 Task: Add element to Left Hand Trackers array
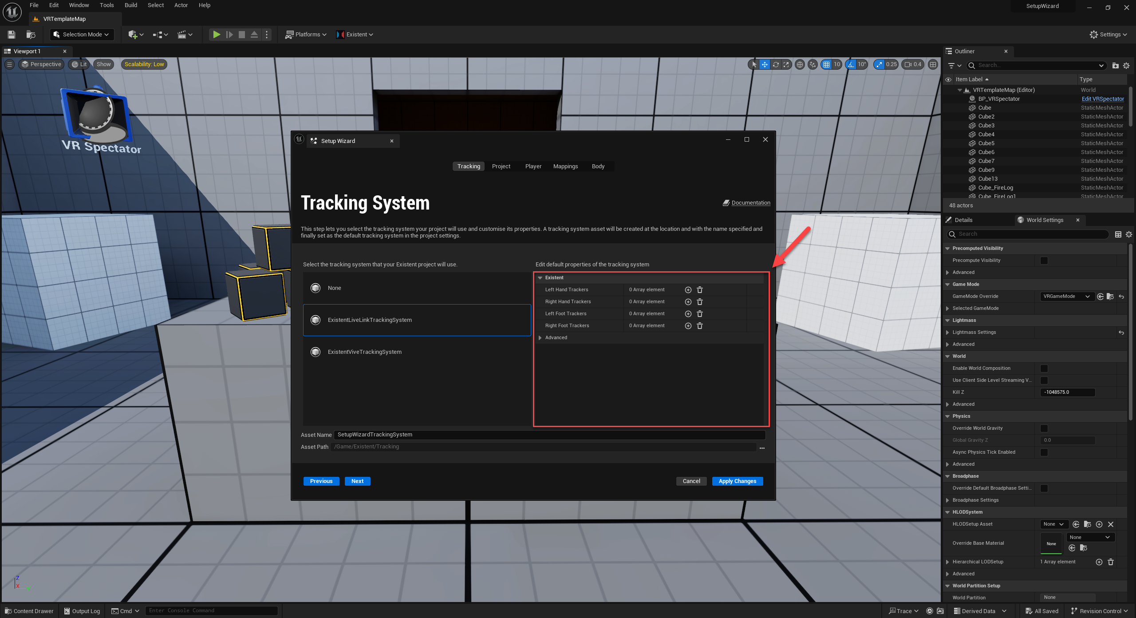(x=688, y=289)
